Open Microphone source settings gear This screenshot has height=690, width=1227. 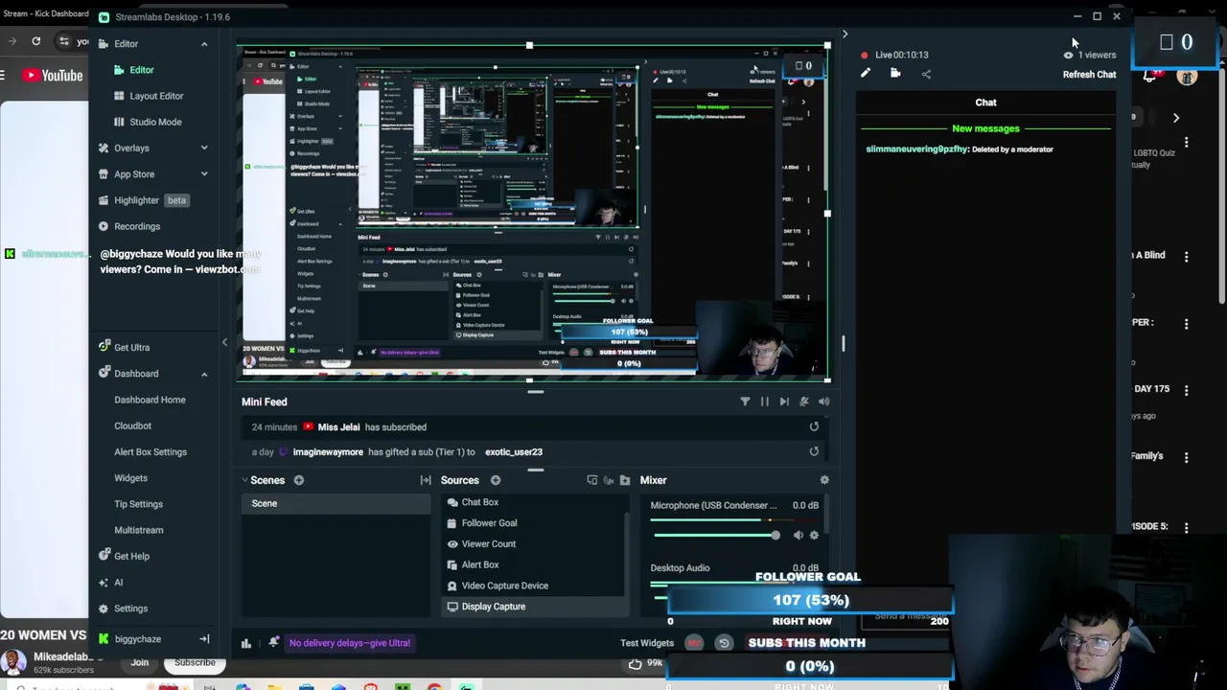tap(814, 535)
